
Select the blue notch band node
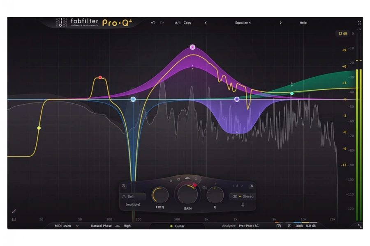click(x=133, y=99)
